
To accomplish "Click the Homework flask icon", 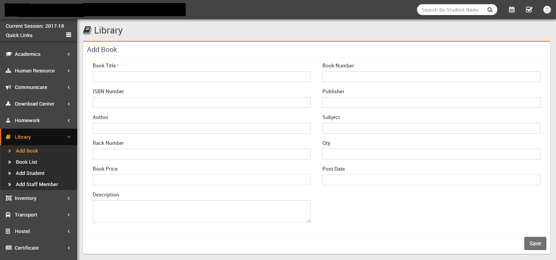I will tap(8, 121).
